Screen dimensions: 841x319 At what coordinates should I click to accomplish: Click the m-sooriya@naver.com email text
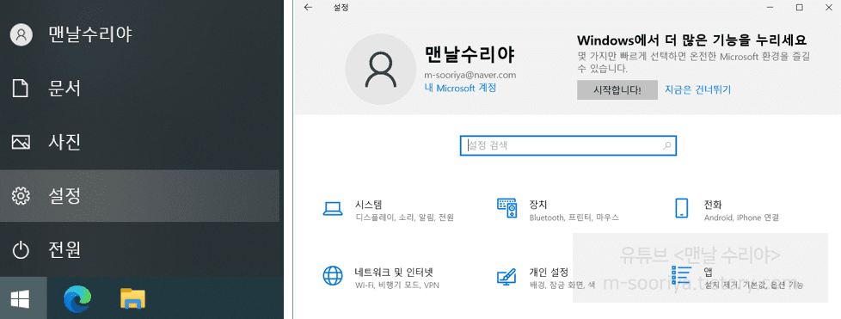tap(470, 75)
